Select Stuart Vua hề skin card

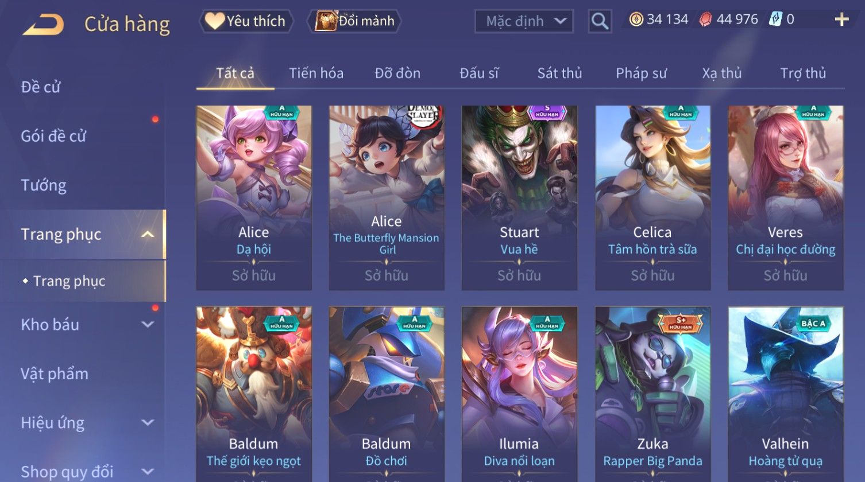click(x=519, y=197)
